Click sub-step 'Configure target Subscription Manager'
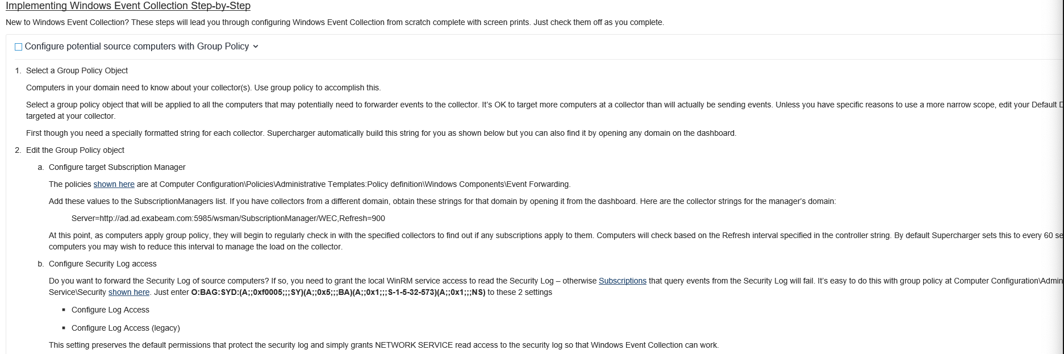 [x=117, y=167]
